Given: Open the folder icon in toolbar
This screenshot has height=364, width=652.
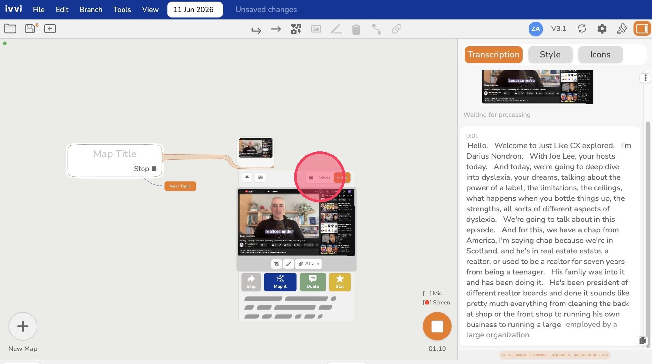Looking at the screenshot, I should pos(10,29).
